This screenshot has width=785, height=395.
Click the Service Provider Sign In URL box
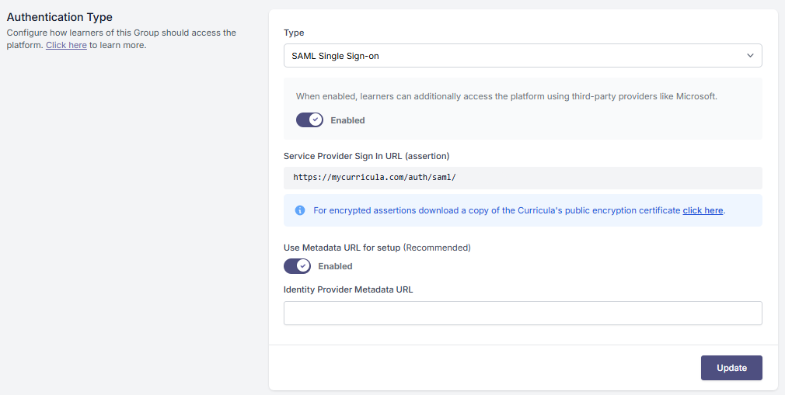(522, 178)
